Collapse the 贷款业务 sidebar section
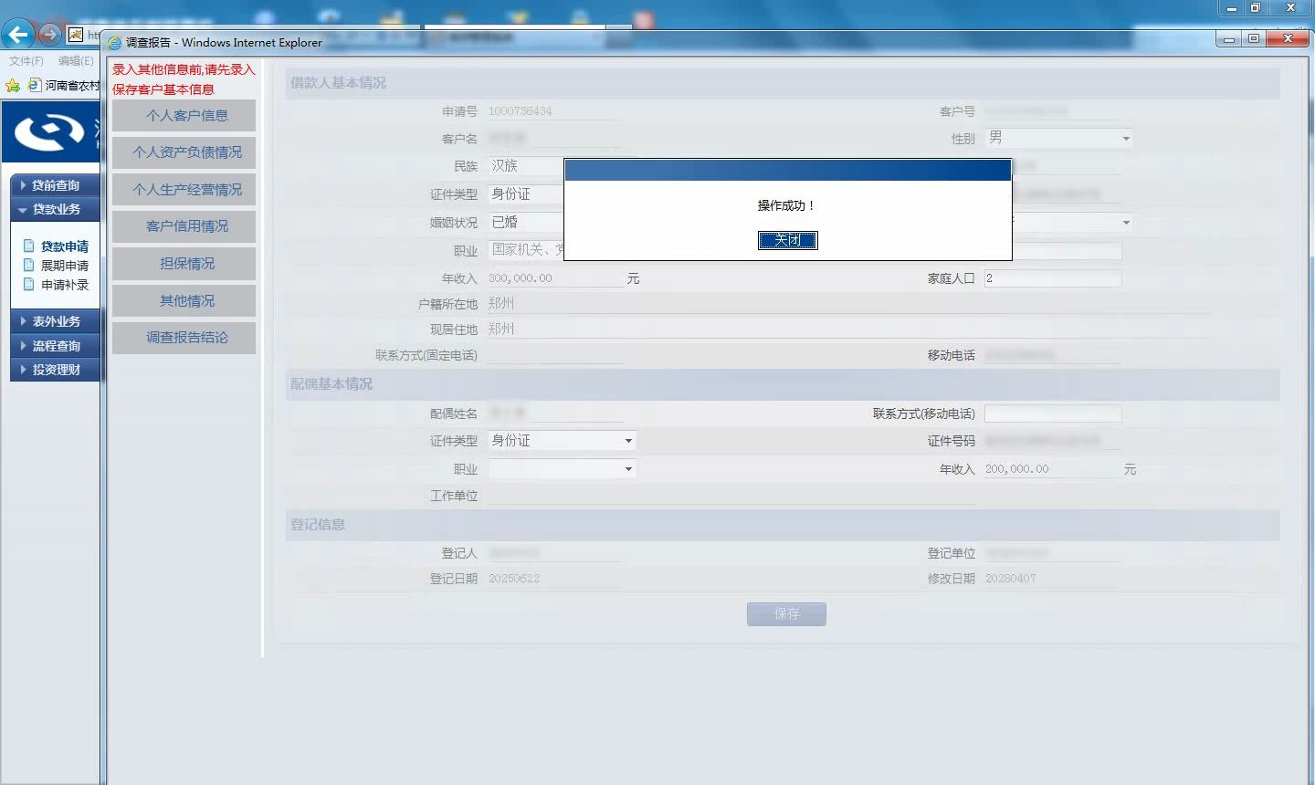The width and height of the screenshot is (1315, 785). [55, 209]
